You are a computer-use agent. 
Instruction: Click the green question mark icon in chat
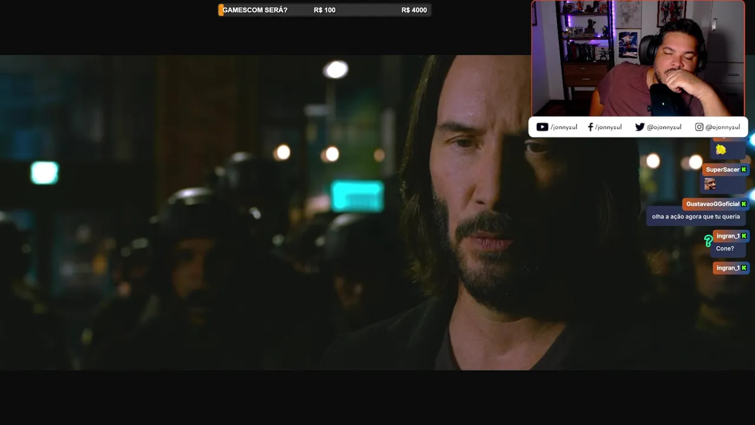point(708,241)
